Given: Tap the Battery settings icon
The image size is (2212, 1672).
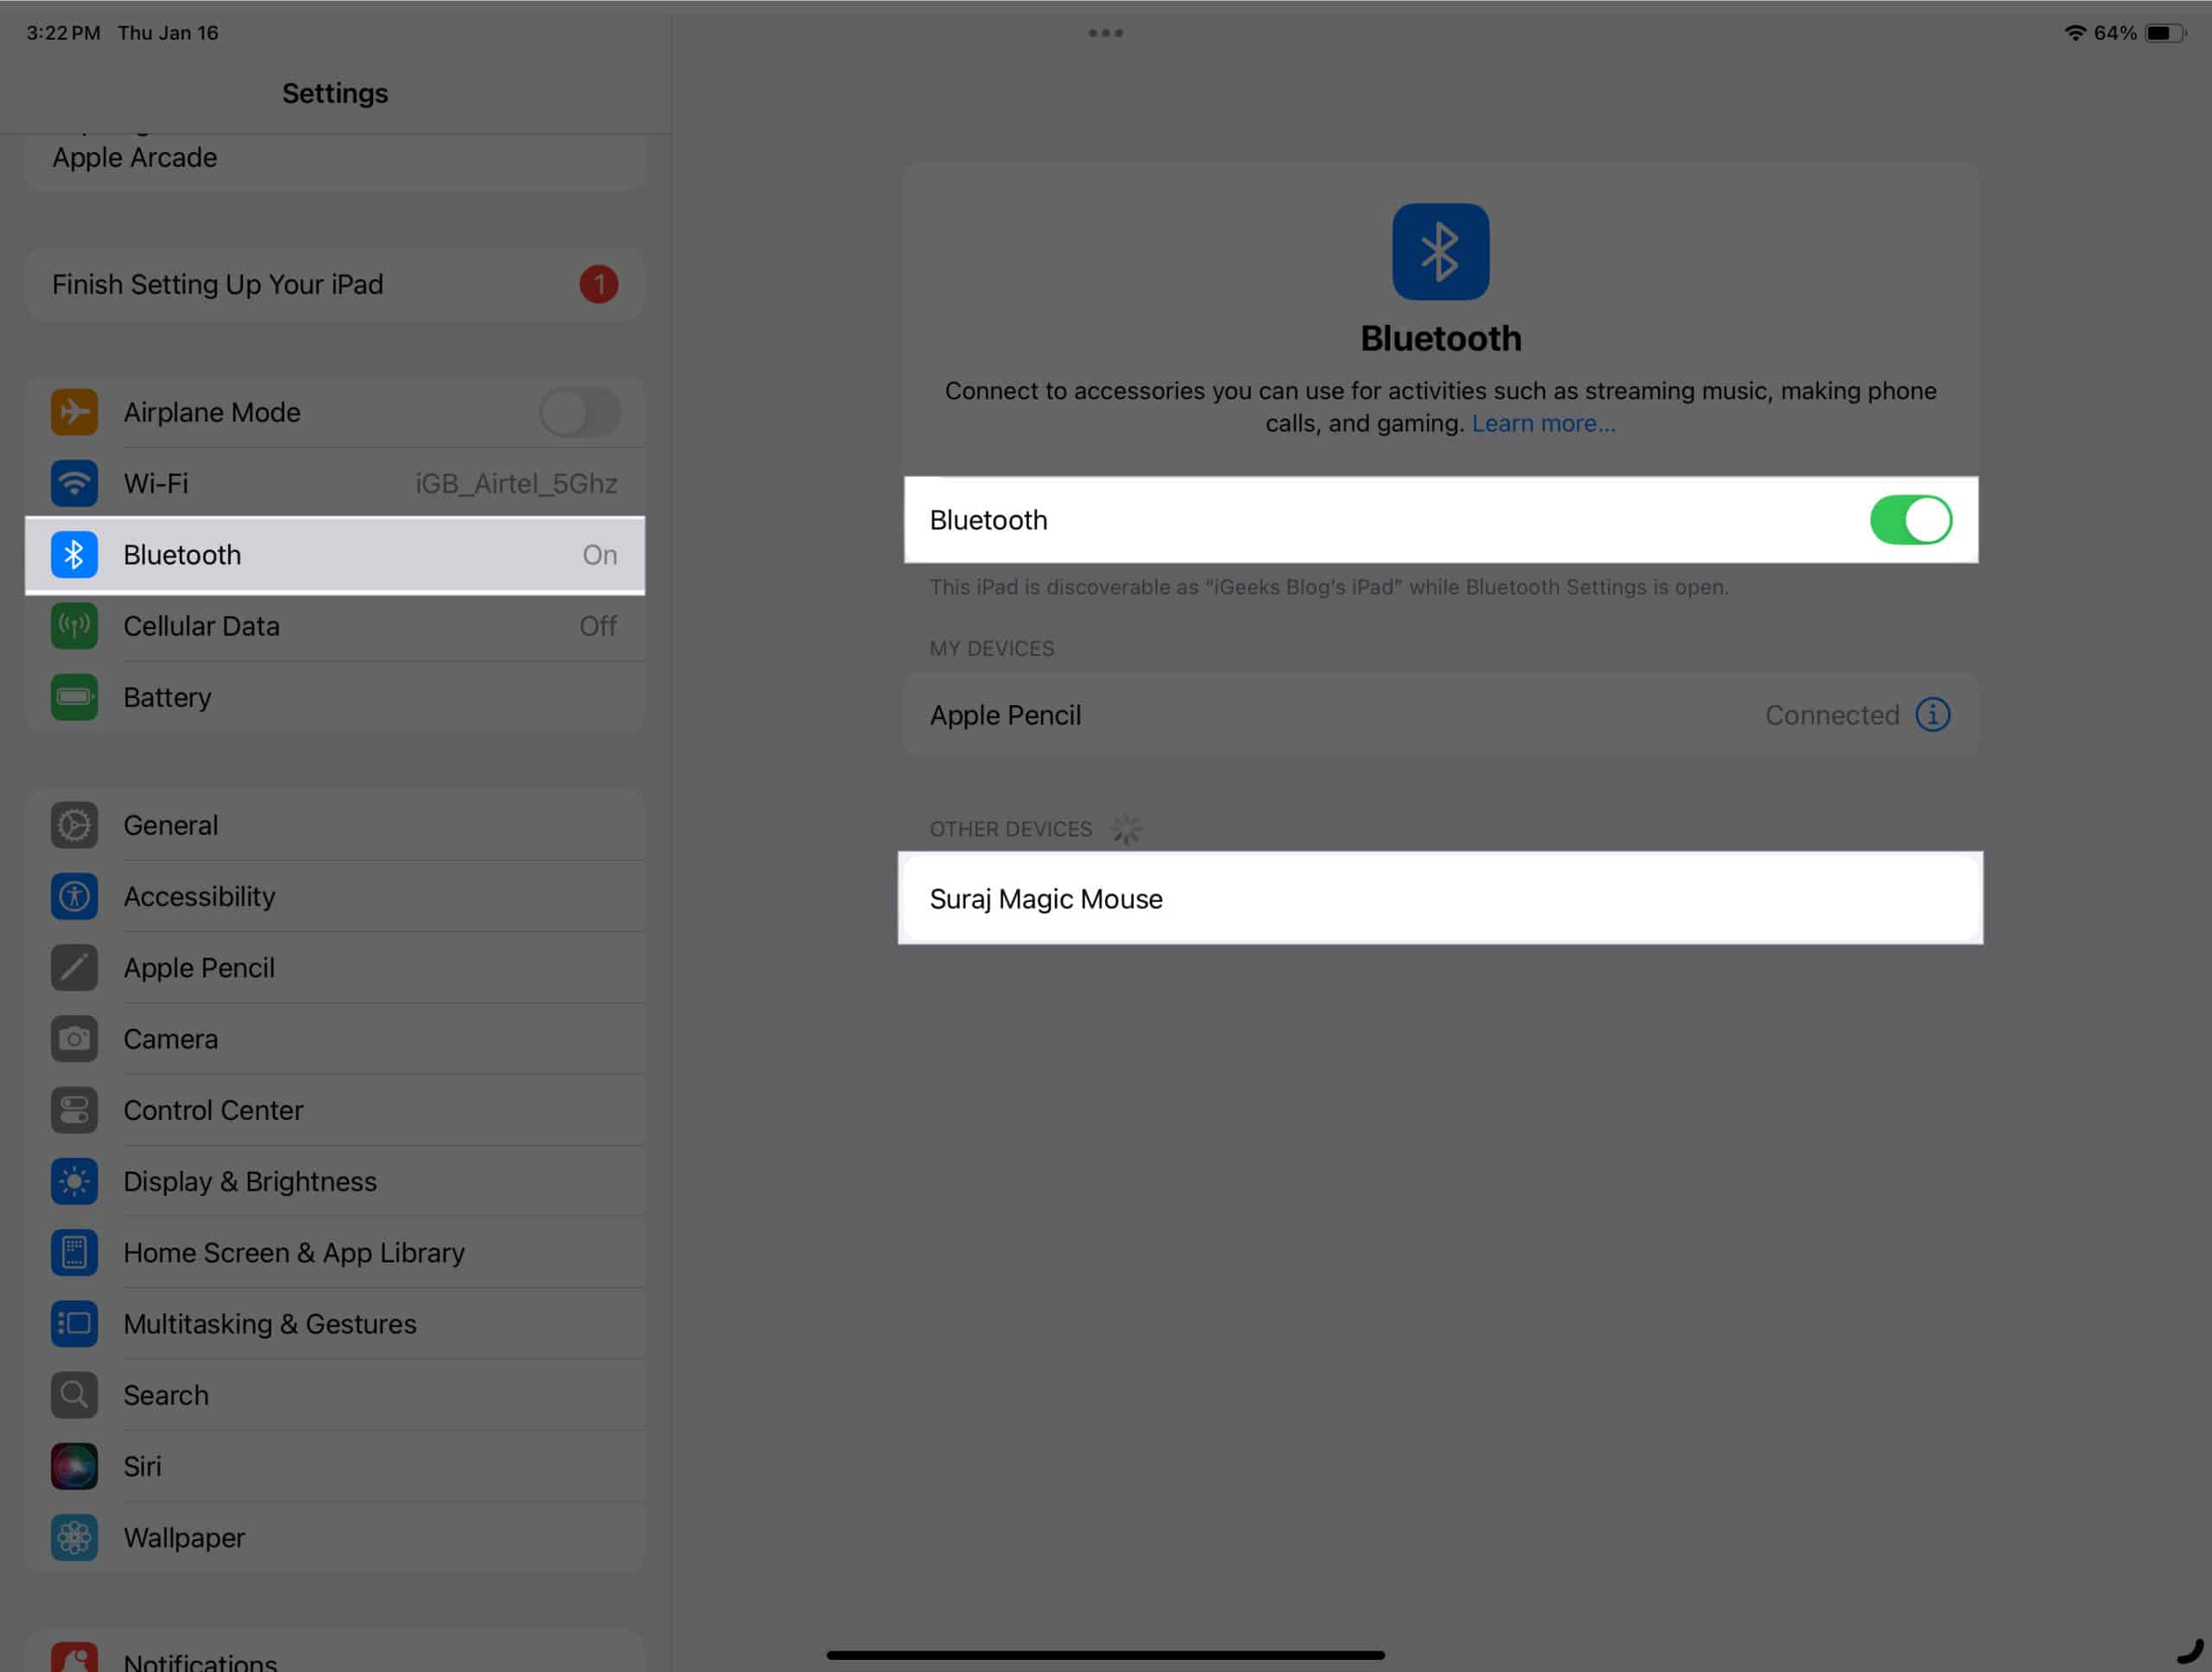Looking at the screenshot, I should [x=73, y=697].
